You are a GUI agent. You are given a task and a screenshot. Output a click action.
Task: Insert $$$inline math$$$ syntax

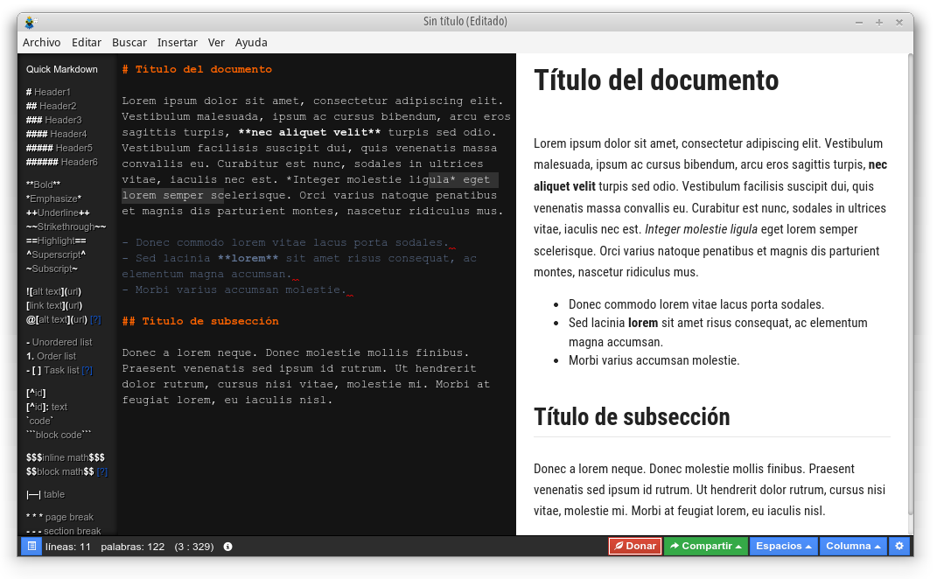pyautogui.click(x=65, y=457)
